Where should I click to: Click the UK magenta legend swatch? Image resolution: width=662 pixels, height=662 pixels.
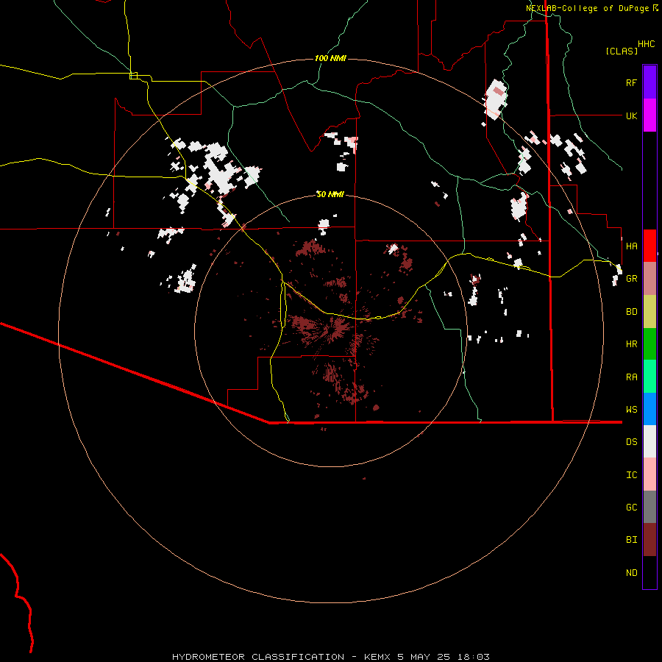649,115
